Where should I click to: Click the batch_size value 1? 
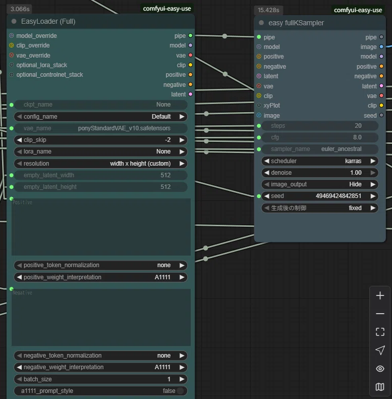click(x=169, y=379)
